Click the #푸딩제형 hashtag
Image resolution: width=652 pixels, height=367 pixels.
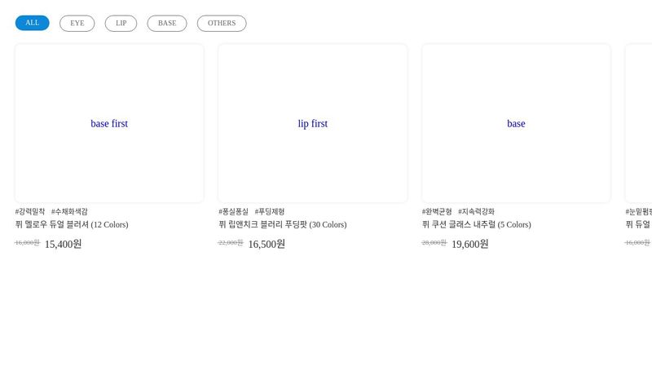point(270,211)
